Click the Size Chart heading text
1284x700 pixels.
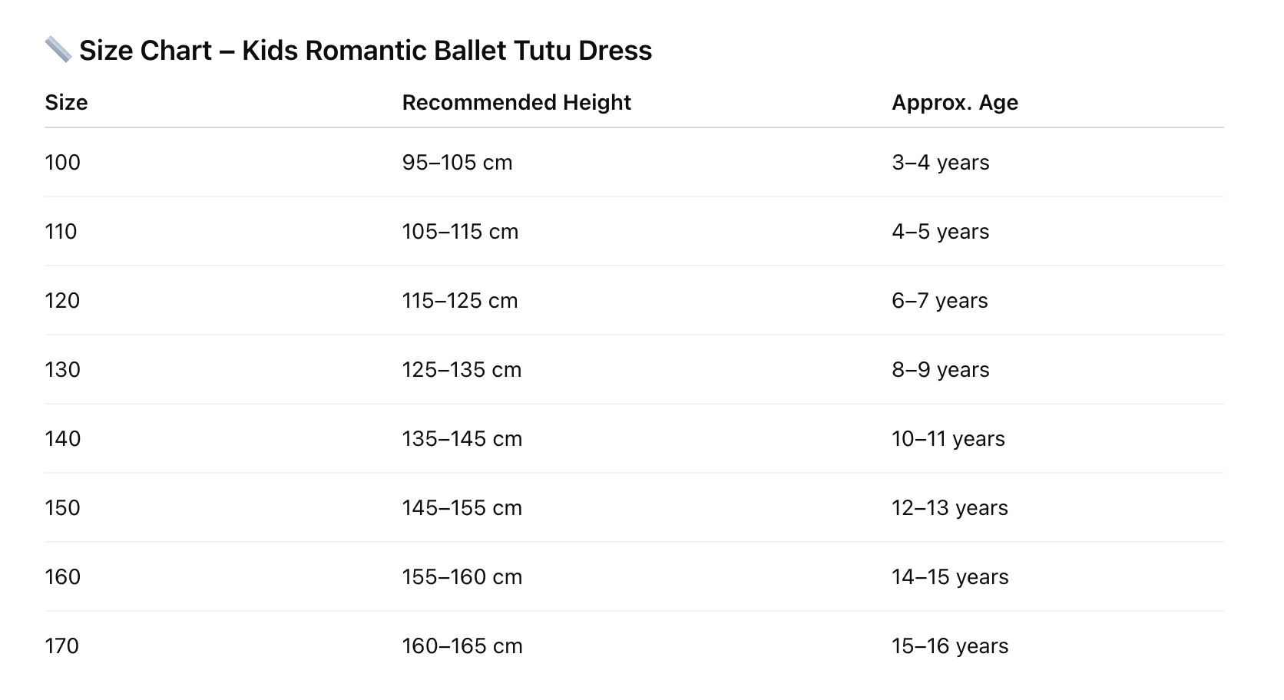click(x=365, y=50)
